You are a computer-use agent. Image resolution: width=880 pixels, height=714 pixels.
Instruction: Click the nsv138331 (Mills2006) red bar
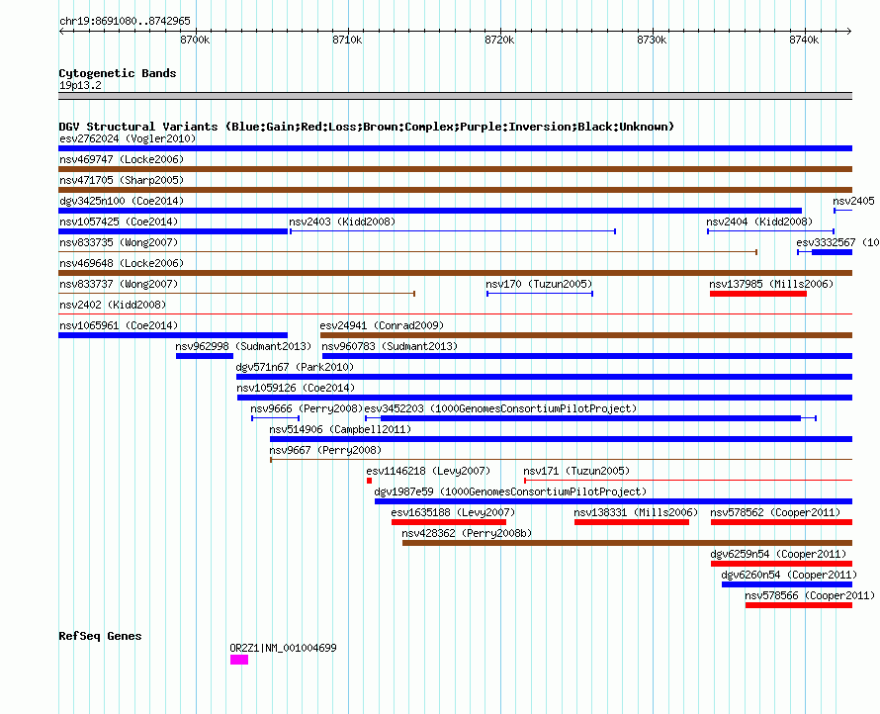632,522
